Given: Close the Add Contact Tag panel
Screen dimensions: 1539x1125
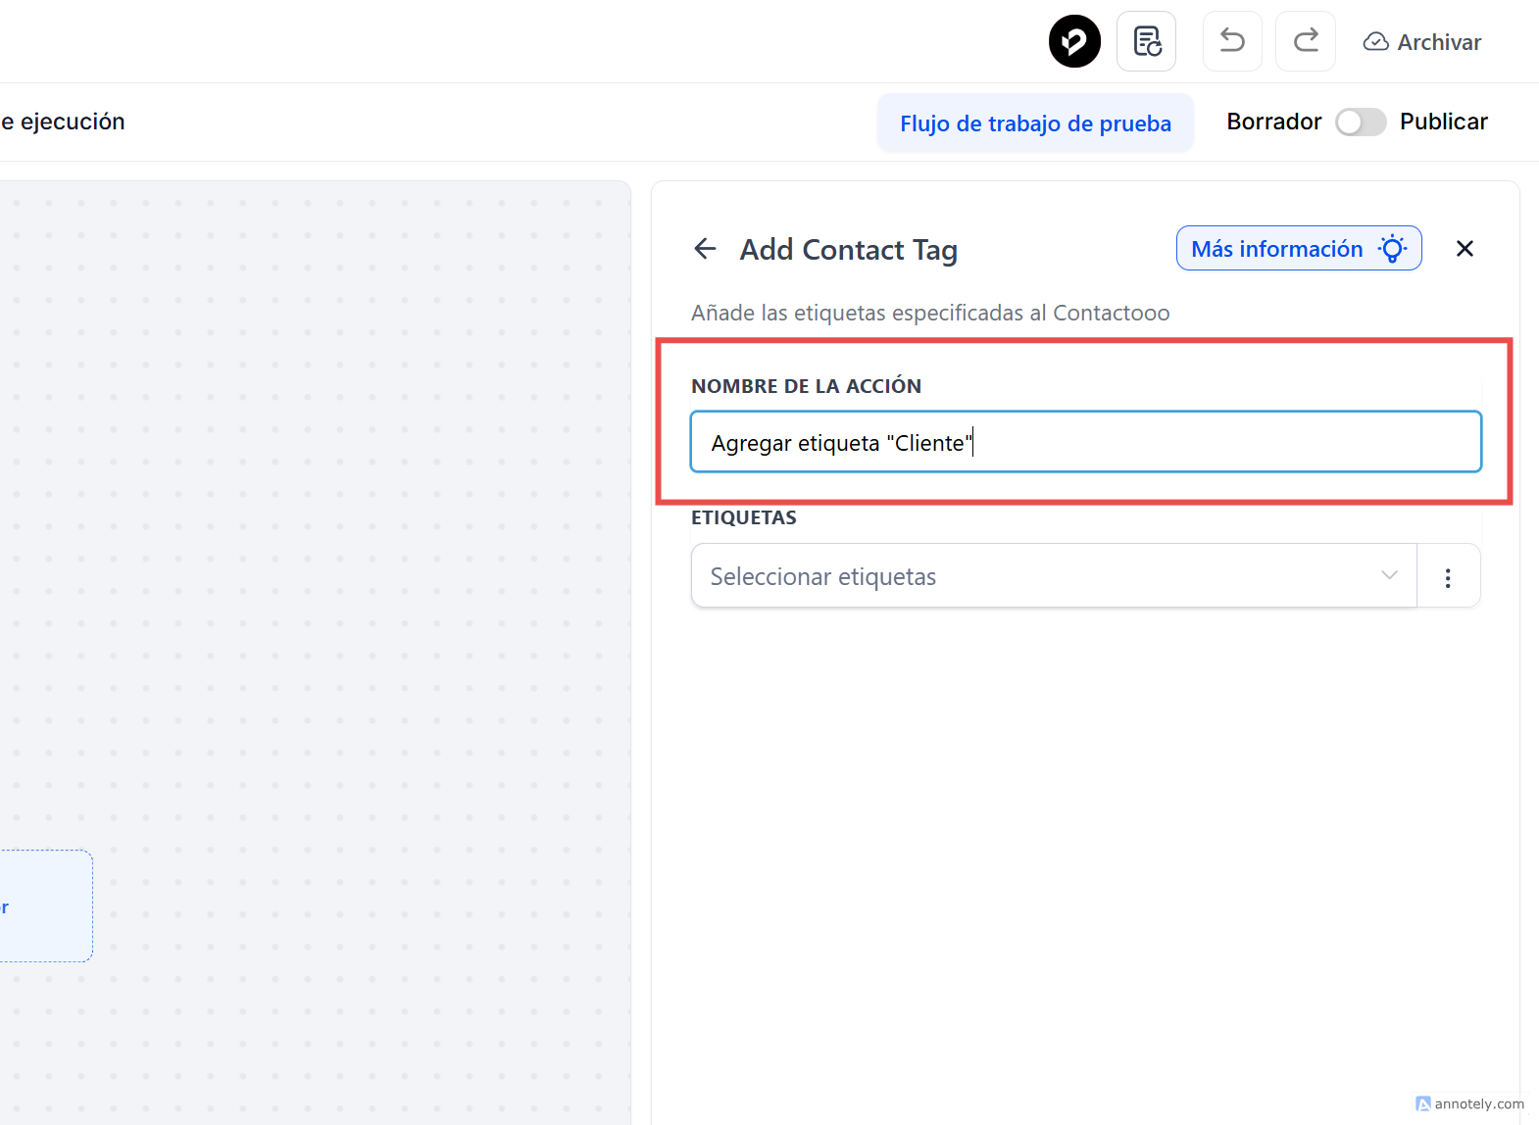Looking at the screenshot, I should click(1465, 249).
